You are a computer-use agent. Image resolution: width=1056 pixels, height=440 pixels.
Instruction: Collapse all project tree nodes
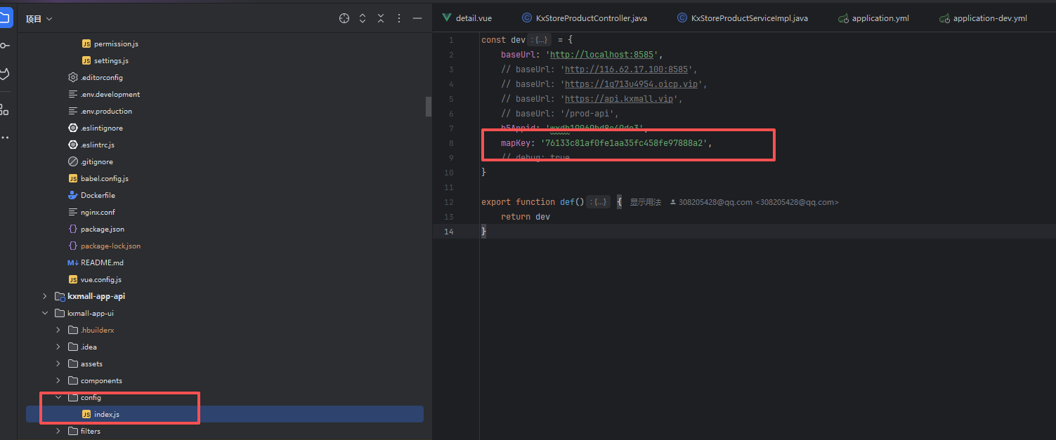click(x=381, y=18)
